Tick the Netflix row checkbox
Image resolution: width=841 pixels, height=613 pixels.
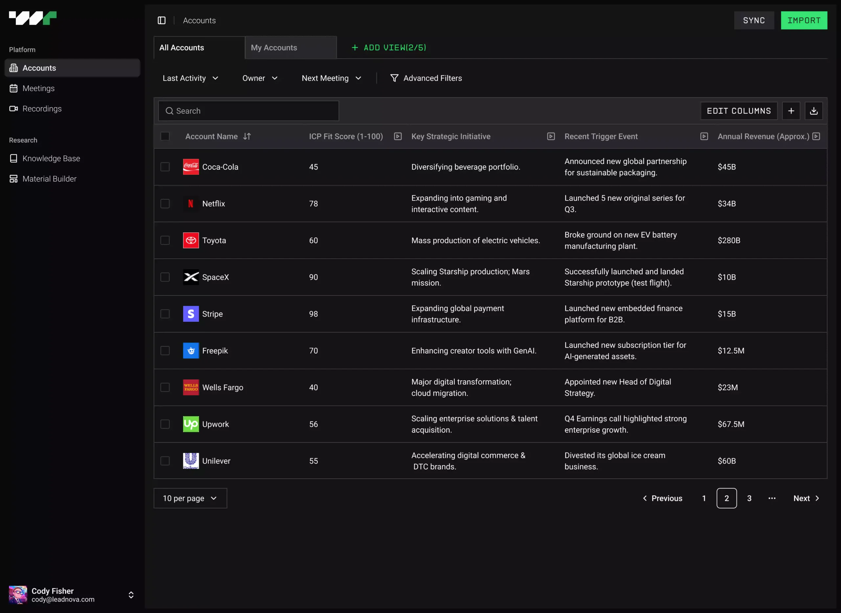tap(165, 204)
